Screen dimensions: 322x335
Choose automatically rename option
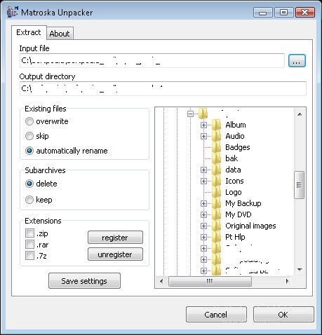(x=29, y=151)
